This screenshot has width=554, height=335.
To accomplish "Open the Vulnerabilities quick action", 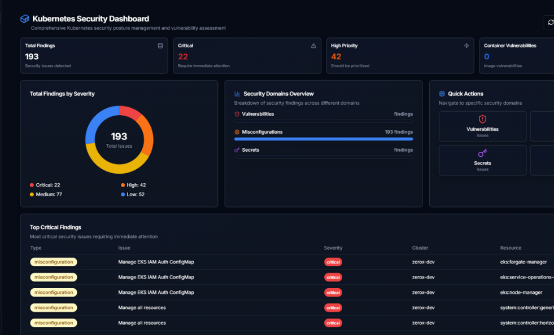I will (482, 126).
